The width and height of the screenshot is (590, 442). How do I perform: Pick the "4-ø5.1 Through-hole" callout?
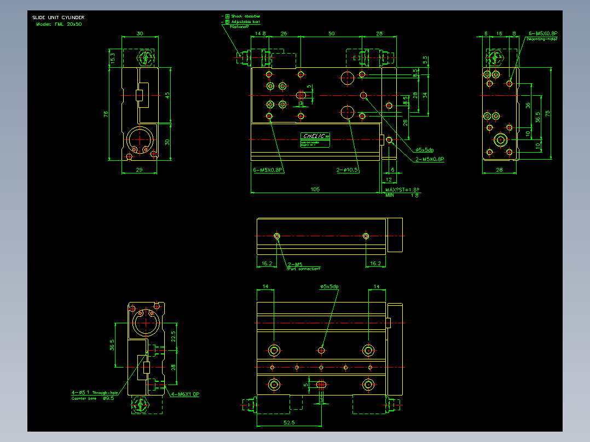click(x=95, y=393)
